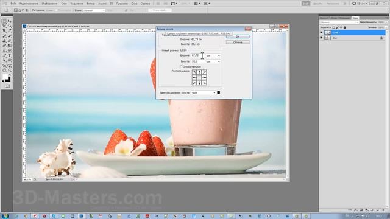Open width units dropdown in dialog
The image size is (390, 219).
tap(213, 55)
